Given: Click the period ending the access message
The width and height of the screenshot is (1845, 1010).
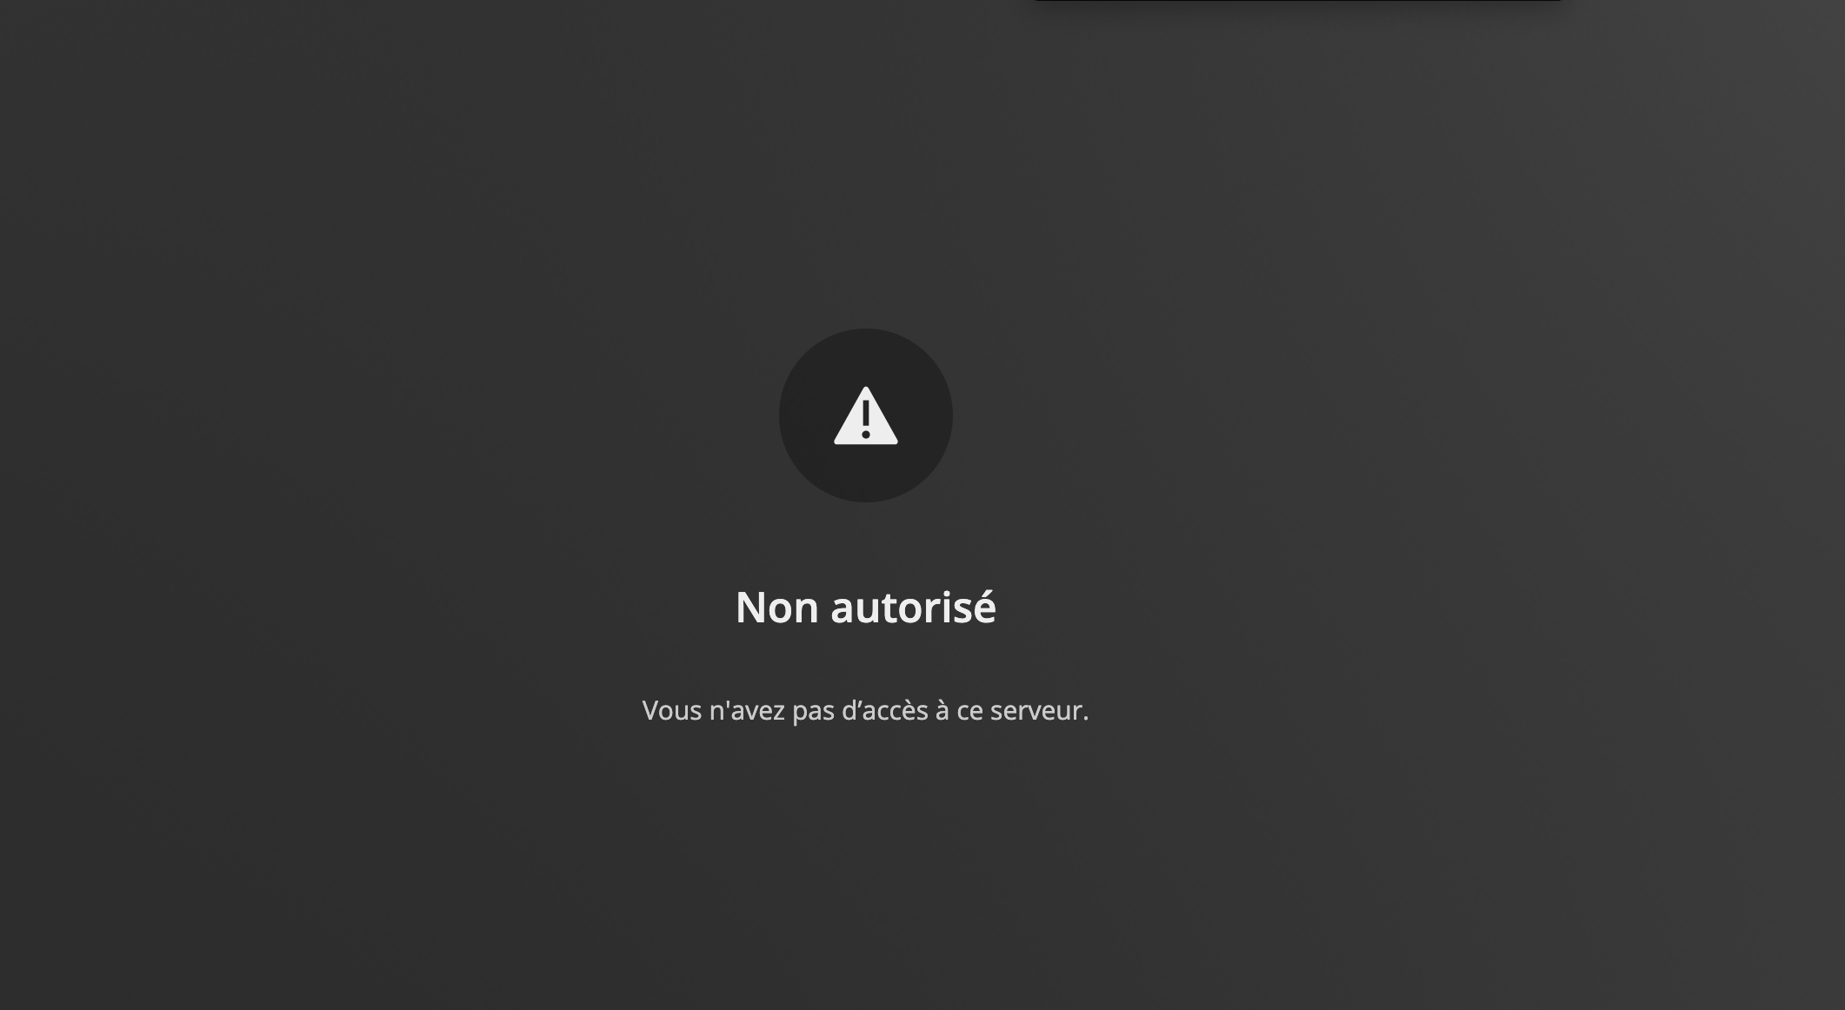Looking at the screenshot, I should pyautogui.click(x=1085, y=720).
